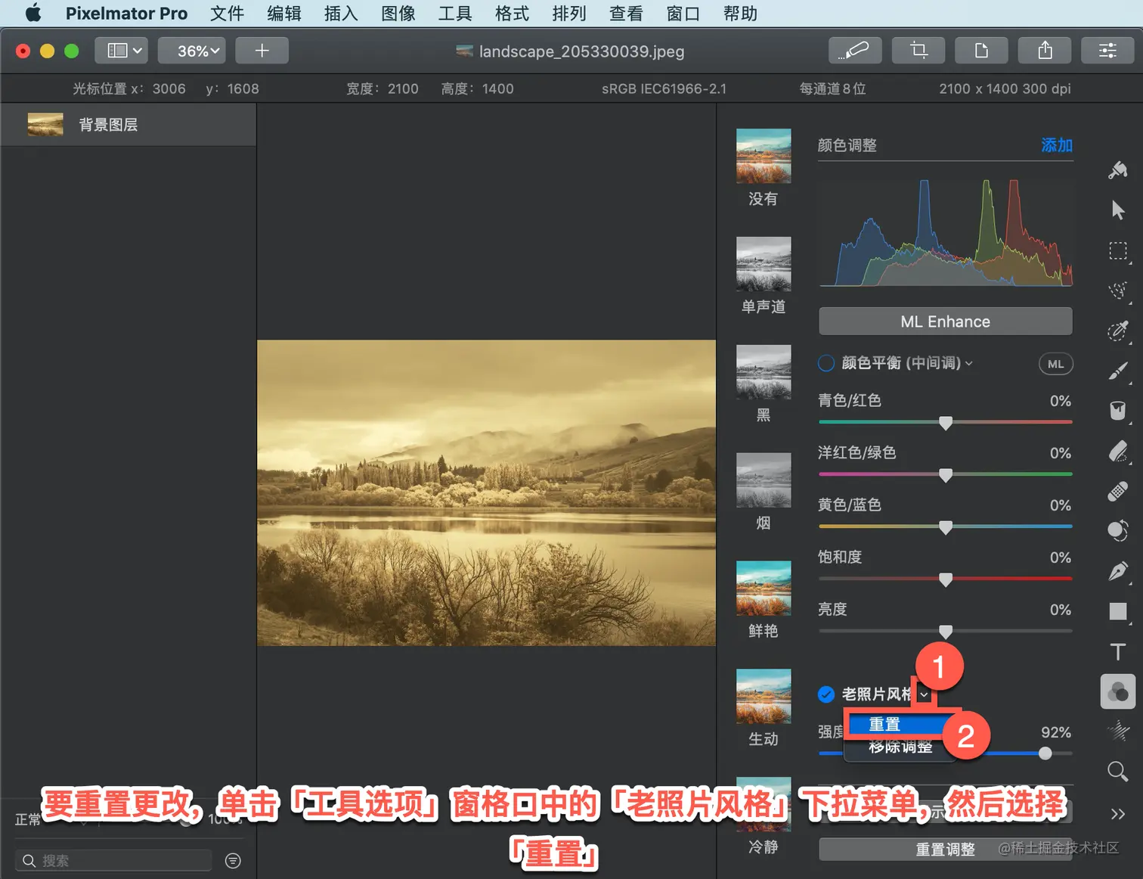Open the 图像 menu
The image size is (1143, 879).
point(398,13)
